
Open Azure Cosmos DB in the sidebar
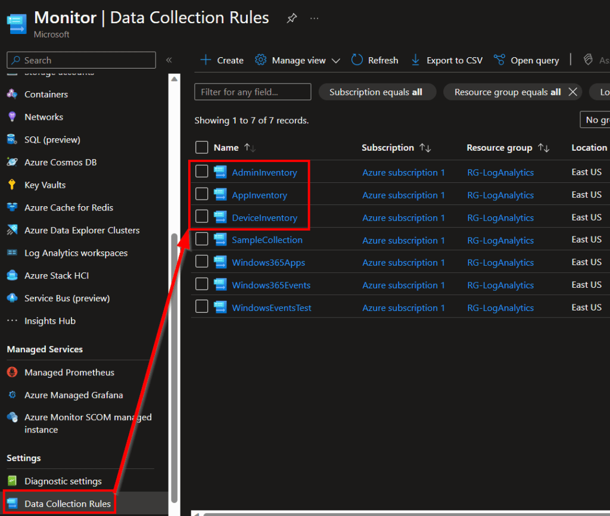(x=60, y=162)
